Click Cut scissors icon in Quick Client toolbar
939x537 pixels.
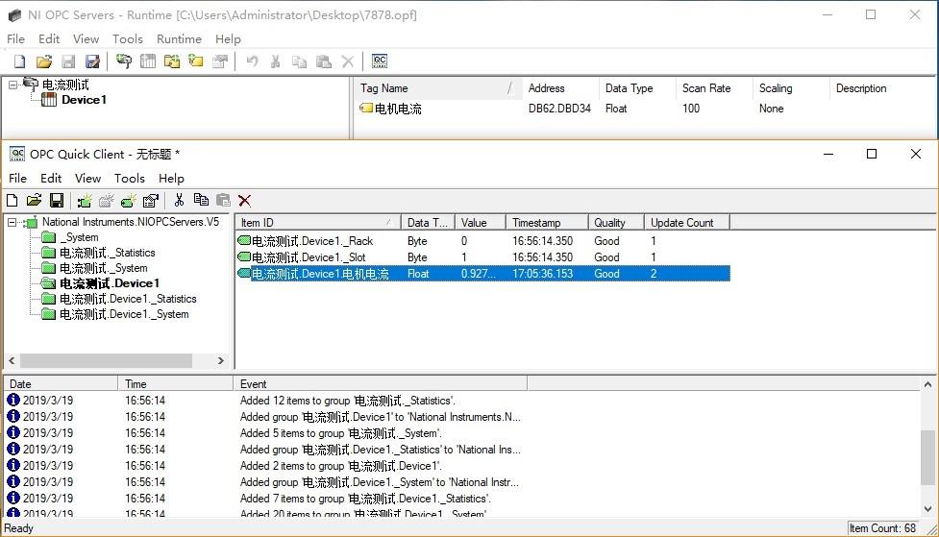coord(179,200)
